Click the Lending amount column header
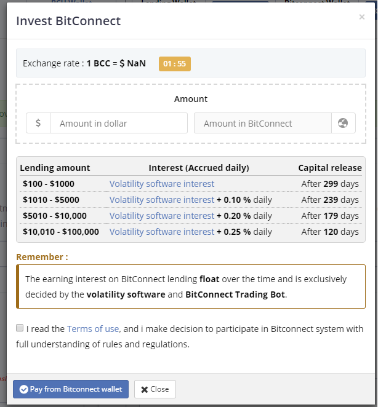The height and width of the screenshot is (407, 378). point(55,168)
